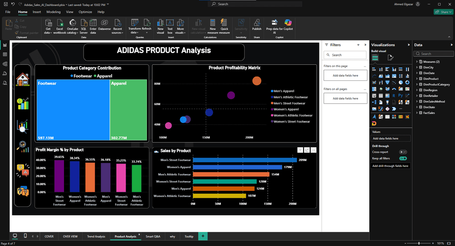
Task: Open Transform data in ribbon
Action: click(x=134, y=26)
